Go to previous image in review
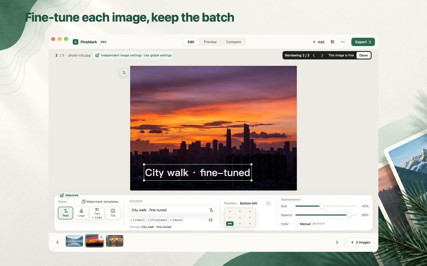The width and height of the screenshot is (427, 266). [314, 55]
